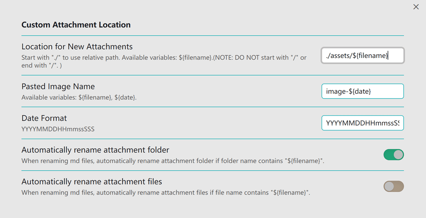
Task: Click the "Automatically rename attachment files" title
Action: 92,182
